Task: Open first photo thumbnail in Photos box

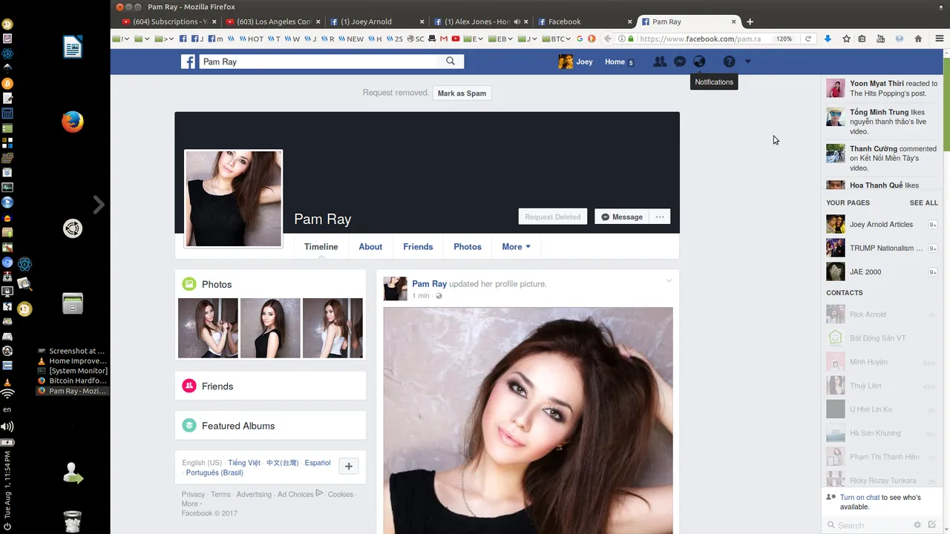Action: point(208,328)
